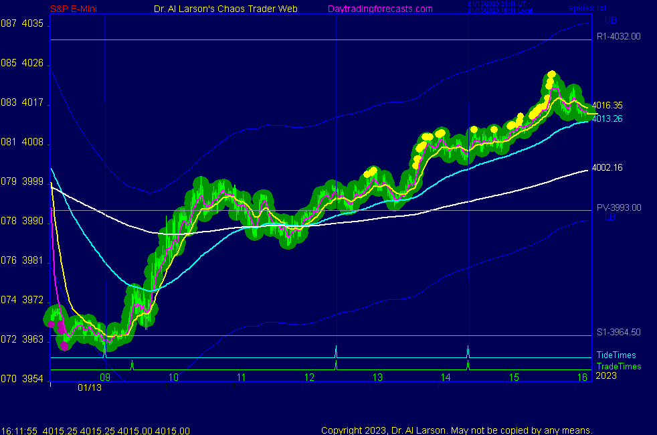Click the "PV-3993.00" pivot level label
The width and height of the screenshot is (657, 435).
[x=619, y=208]
